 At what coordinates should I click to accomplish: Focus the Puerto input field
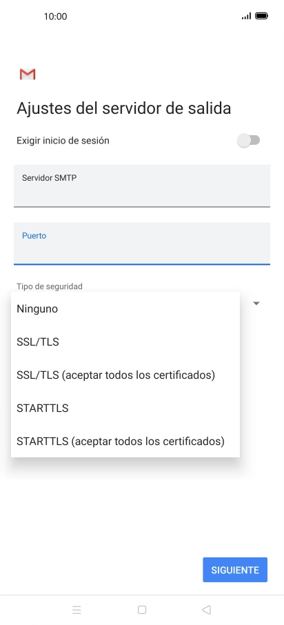pos(142,244)
